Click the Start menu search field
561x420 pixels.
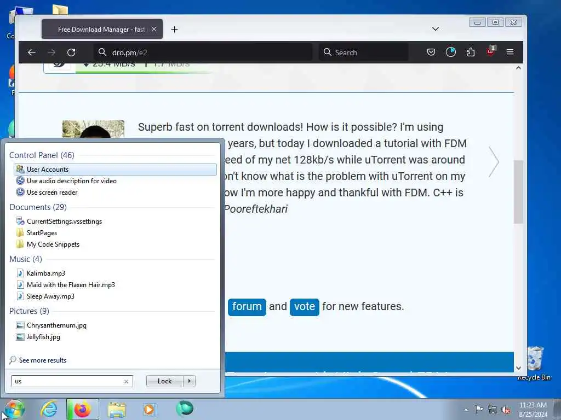coord(72,381)
